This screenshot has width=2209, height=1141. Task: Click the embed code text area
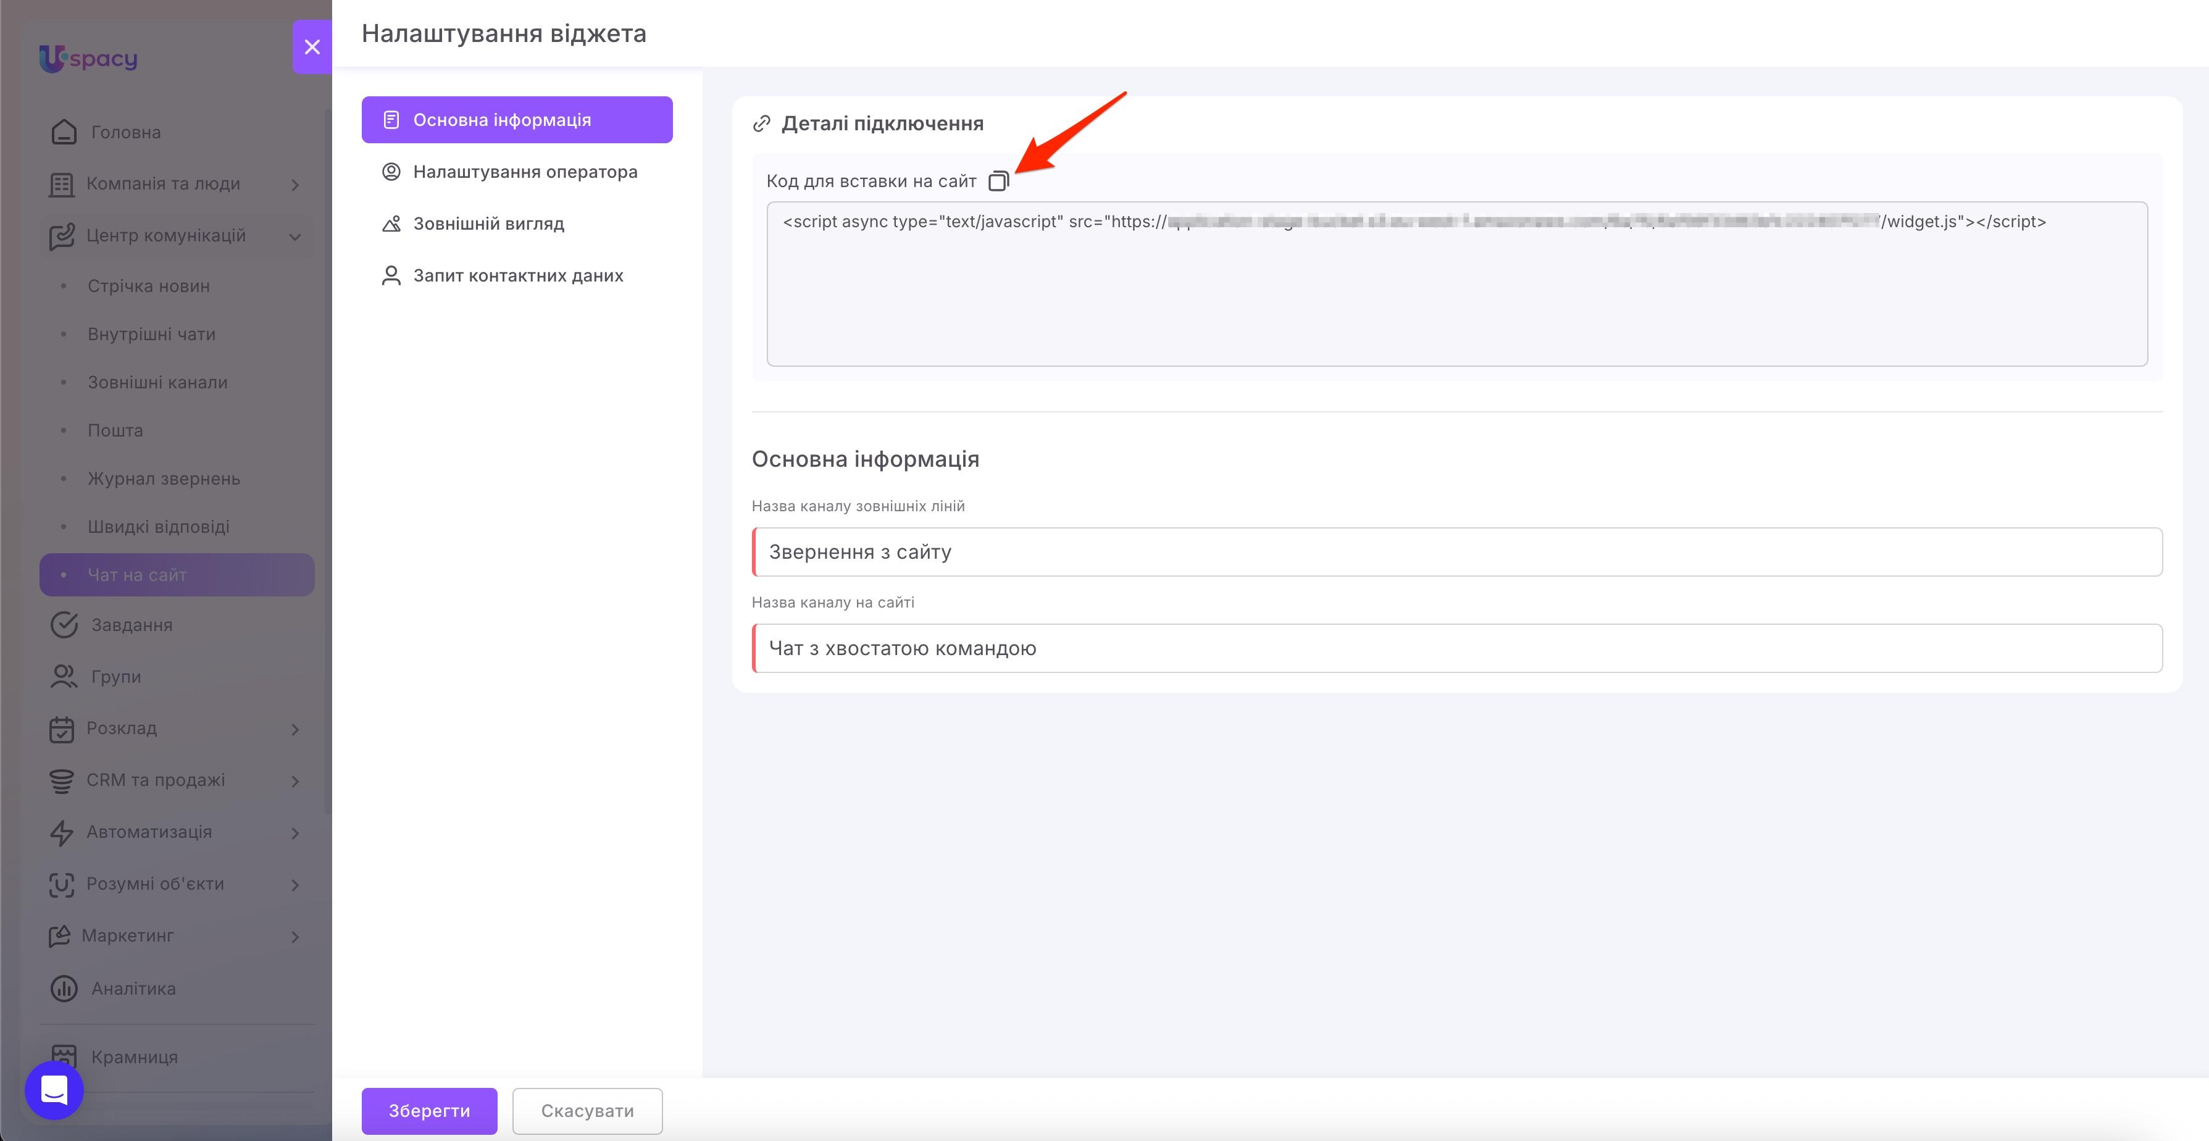point(1457,284)
